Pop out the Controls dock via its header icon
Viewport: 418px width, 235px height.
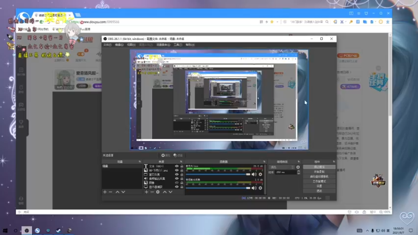pos(333,162)
